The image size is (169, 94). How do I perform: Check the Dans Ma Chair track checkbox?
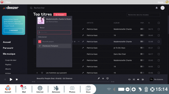click(x=159, y=54)
